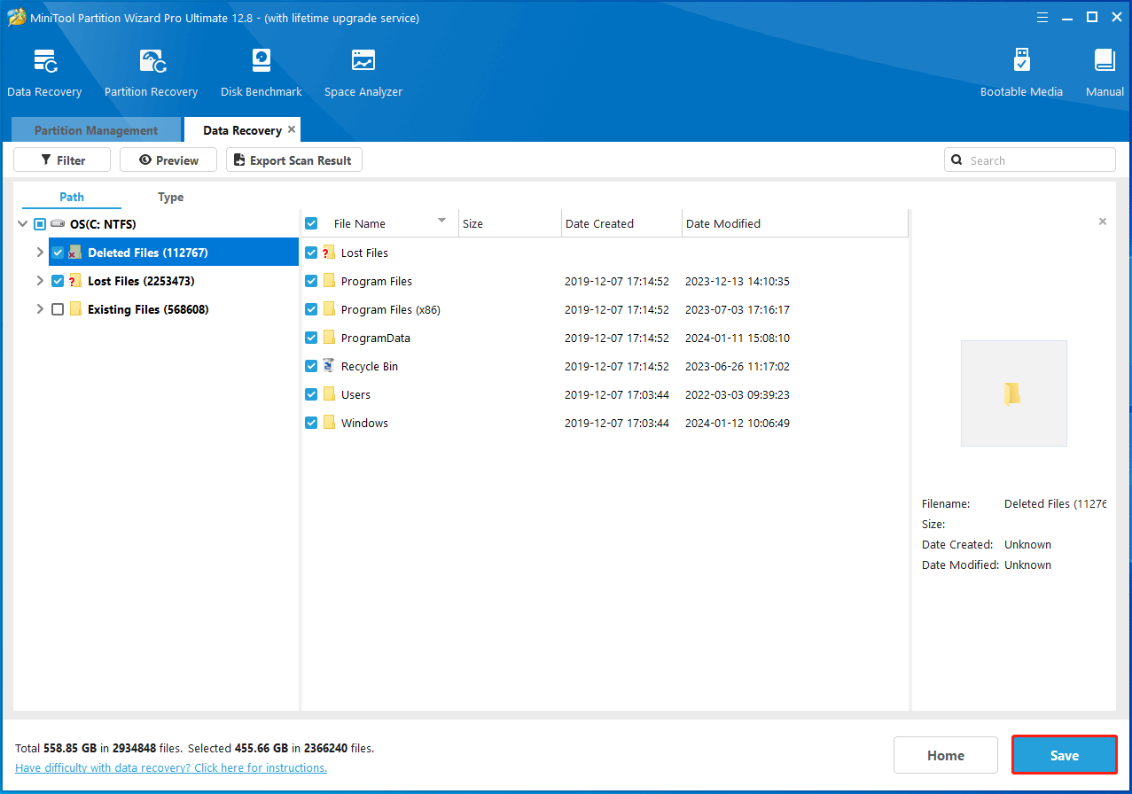Expand the Deleted Files tree node
Image resolution: width=1132 pixels, height=794 pixels.
39,253
